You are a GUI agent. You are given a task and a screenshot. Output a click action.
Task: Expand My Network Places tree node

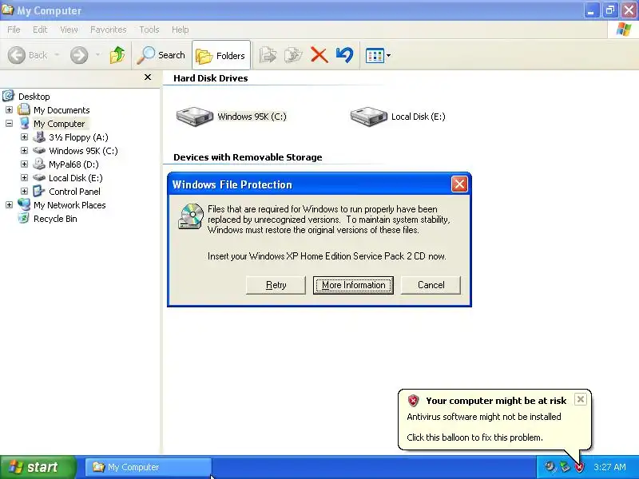coord(9,205)
